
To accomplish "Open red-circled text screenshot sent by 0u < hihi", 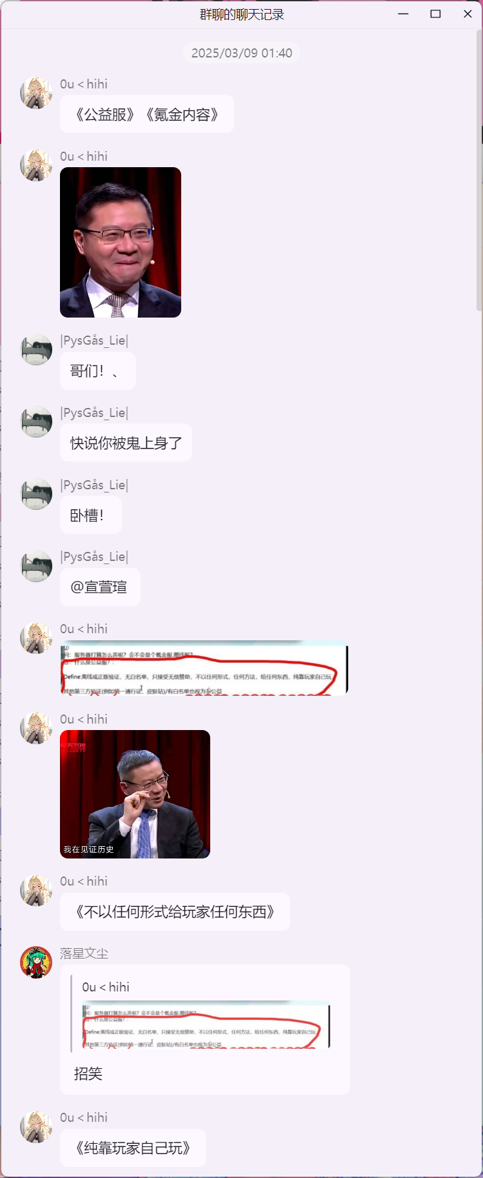I will 204,668.
